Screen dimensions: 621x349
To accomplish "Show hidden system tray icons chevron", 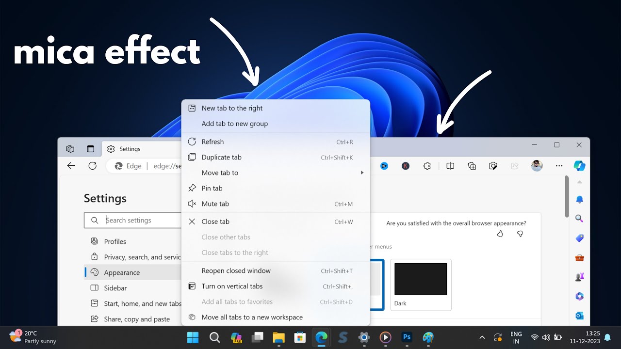I will [482, 337].
